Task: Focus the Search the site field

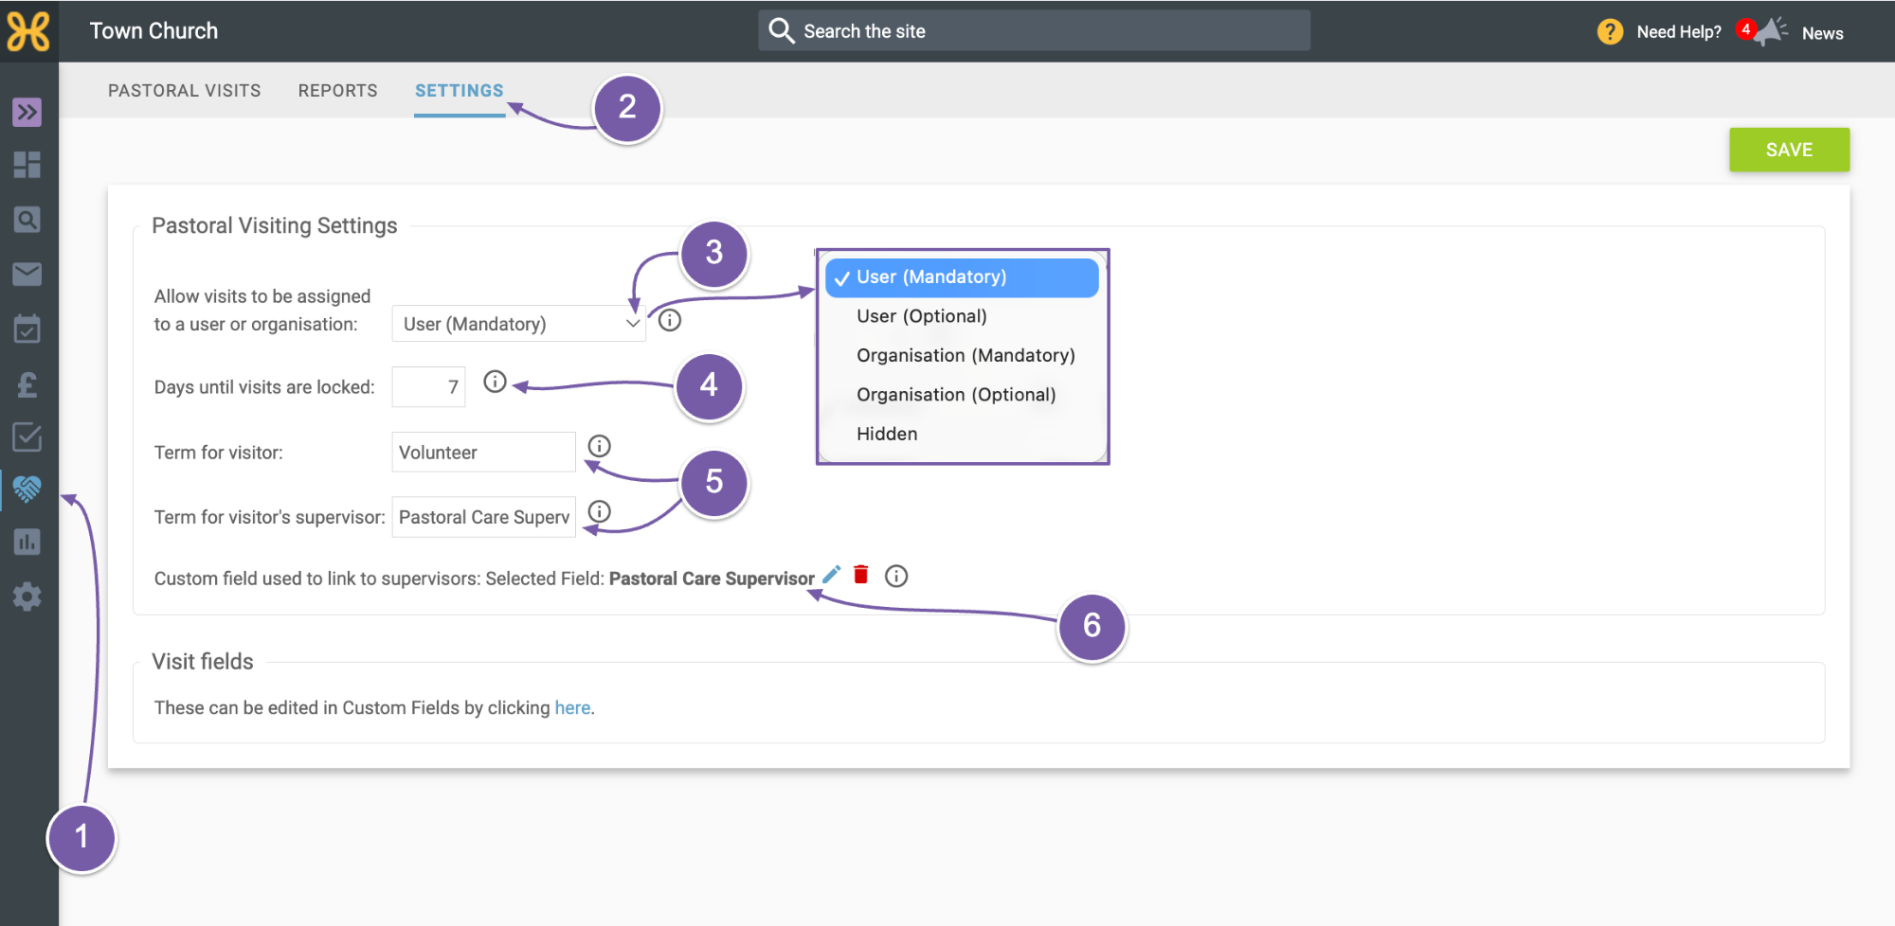Action: click(1034, 31)
